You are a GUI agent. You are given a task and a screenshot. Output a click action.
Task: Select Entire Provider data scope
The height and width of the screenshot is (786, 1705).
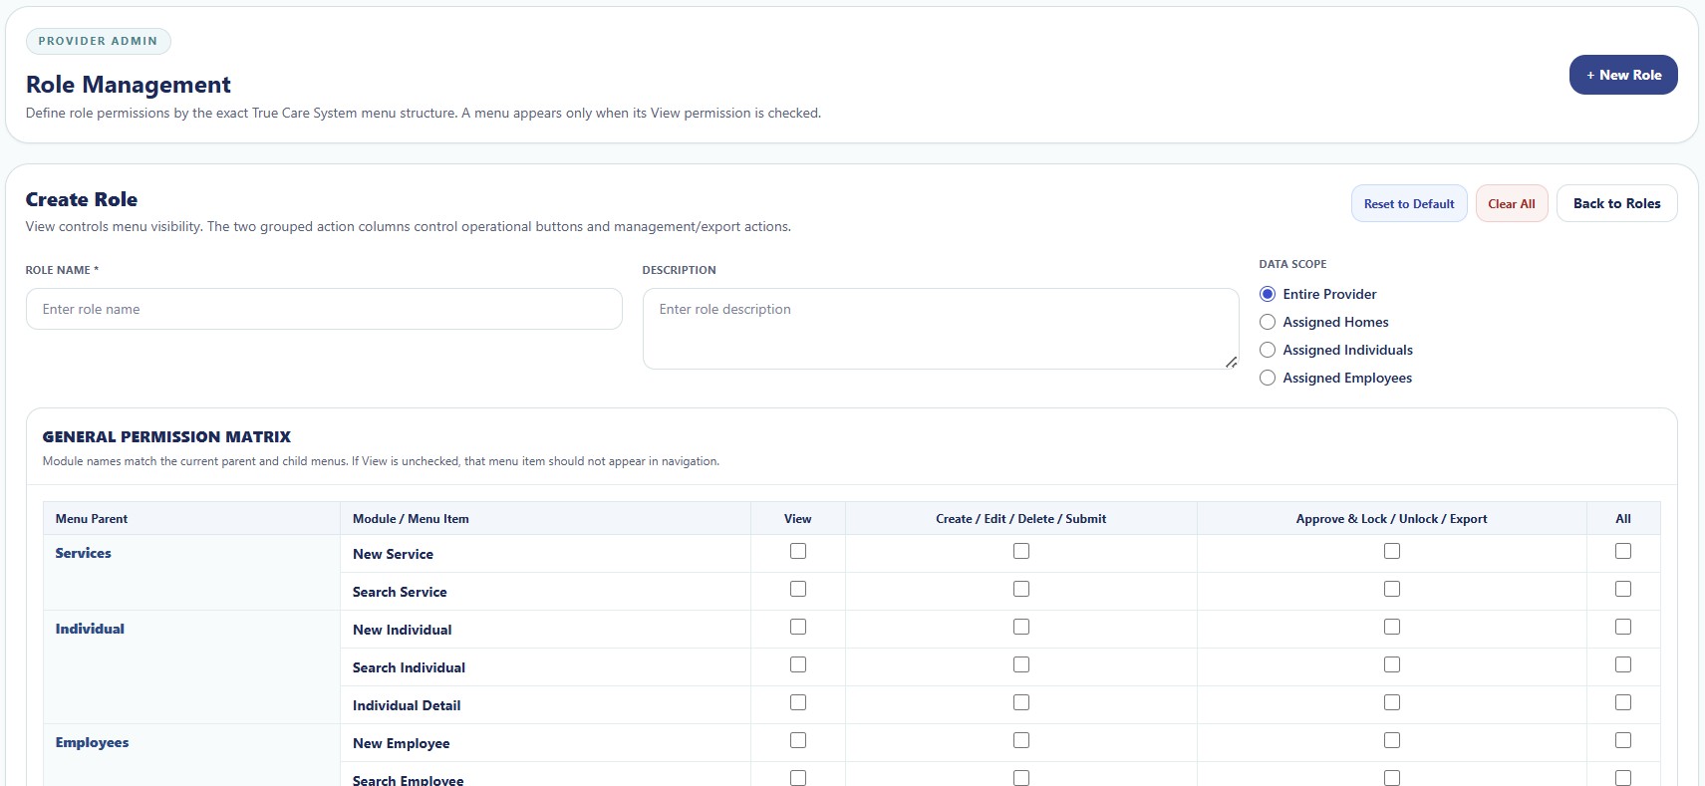point(1268,294)
